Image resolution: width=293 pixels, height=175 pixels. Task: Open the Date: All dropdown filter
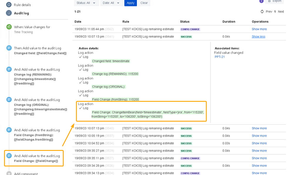(111, 3)
